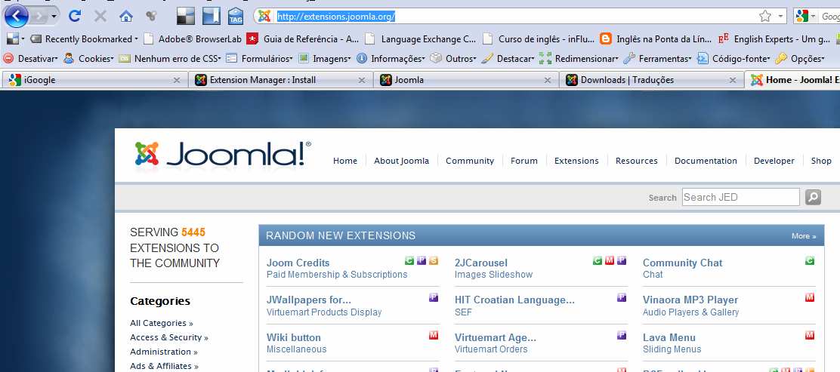
Task: Open the Código-fonte toolbar dropdown
Action: tap(734, 58)
